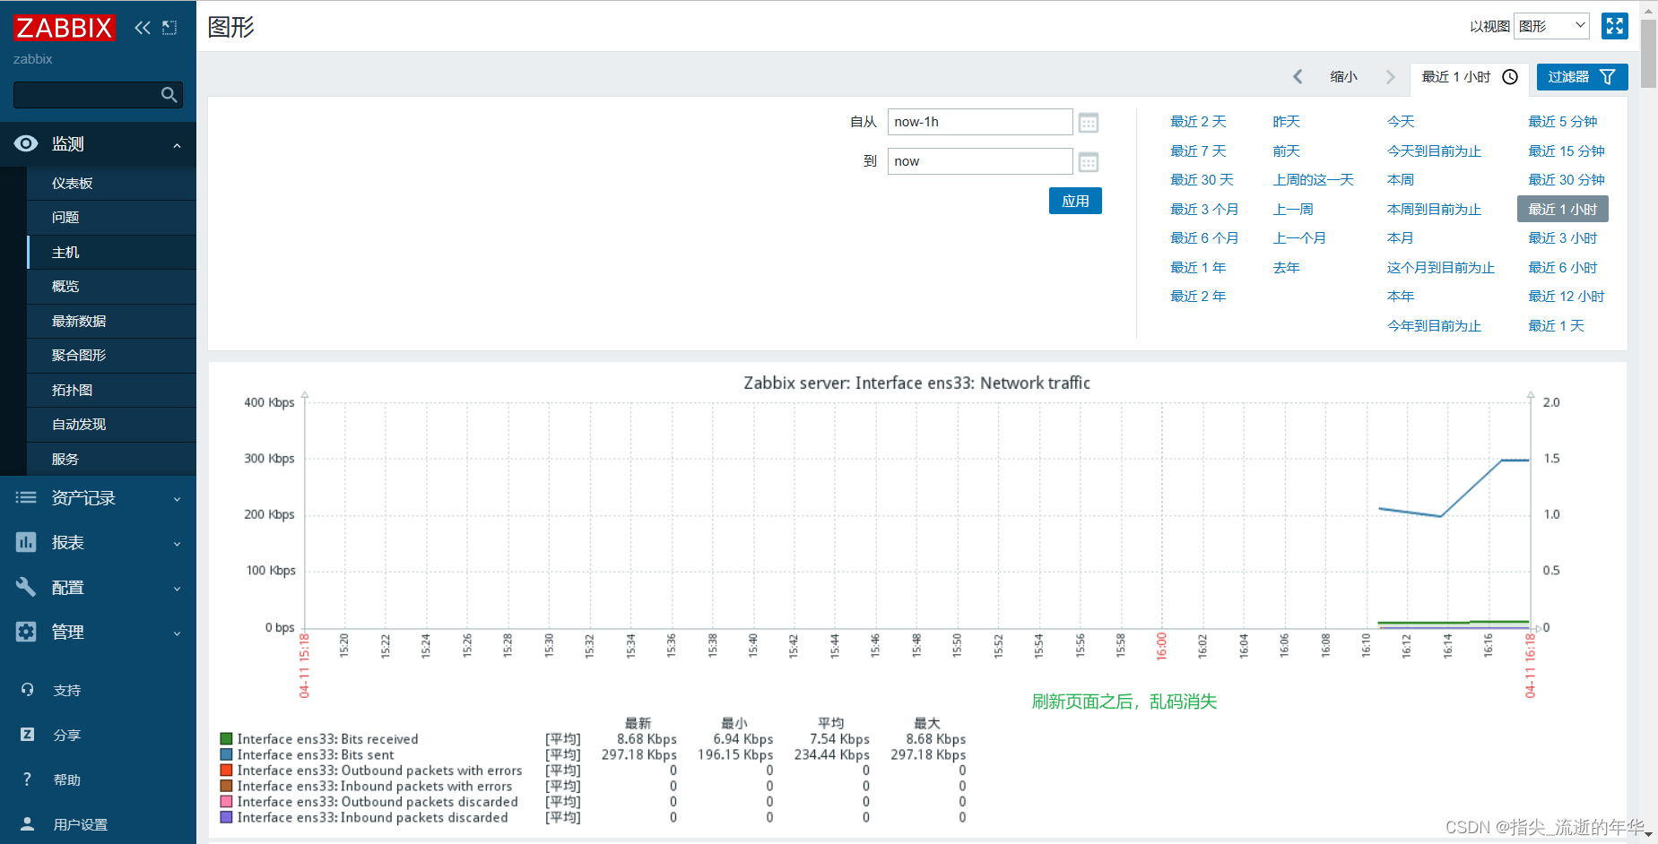This screenshot has height=844, width=1658.
Task: Expand the 配置 menu section
Action: pyautogui.click(x=177, y=589)
